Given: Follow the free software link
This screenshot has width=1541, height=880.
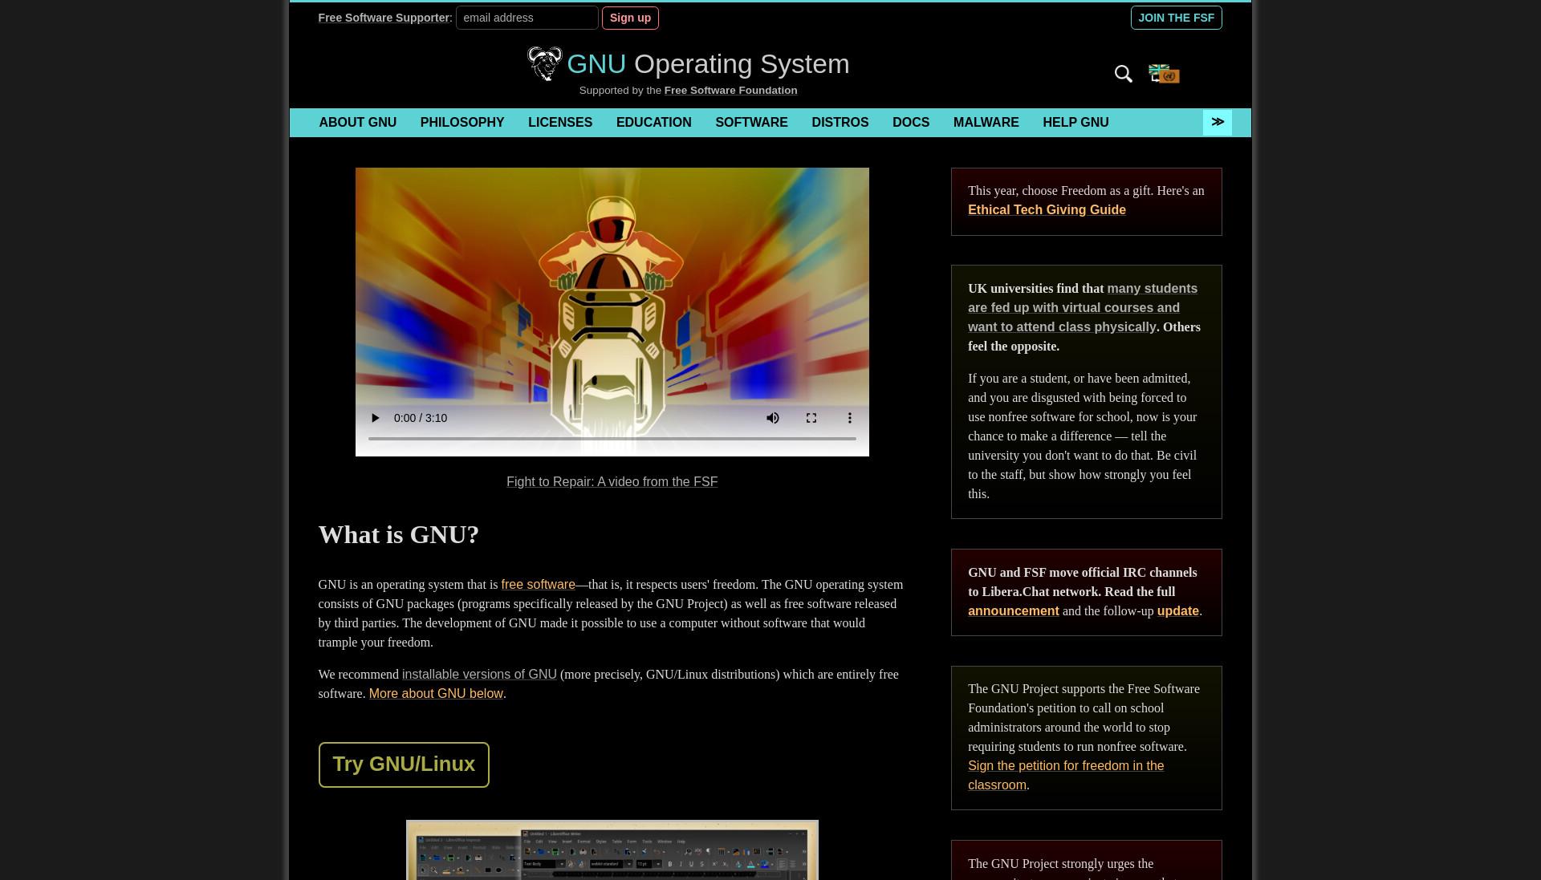Looking at the screenshot, I should click(538, 585).
